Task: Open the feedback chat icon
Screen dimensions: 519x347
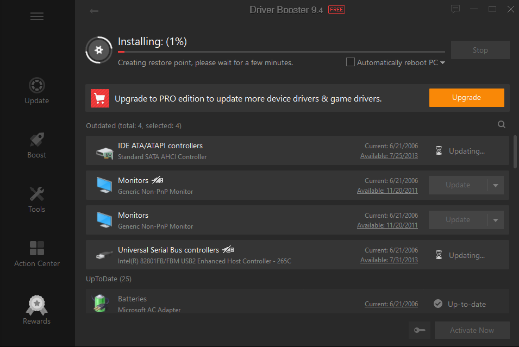Action: click(455, 9)
